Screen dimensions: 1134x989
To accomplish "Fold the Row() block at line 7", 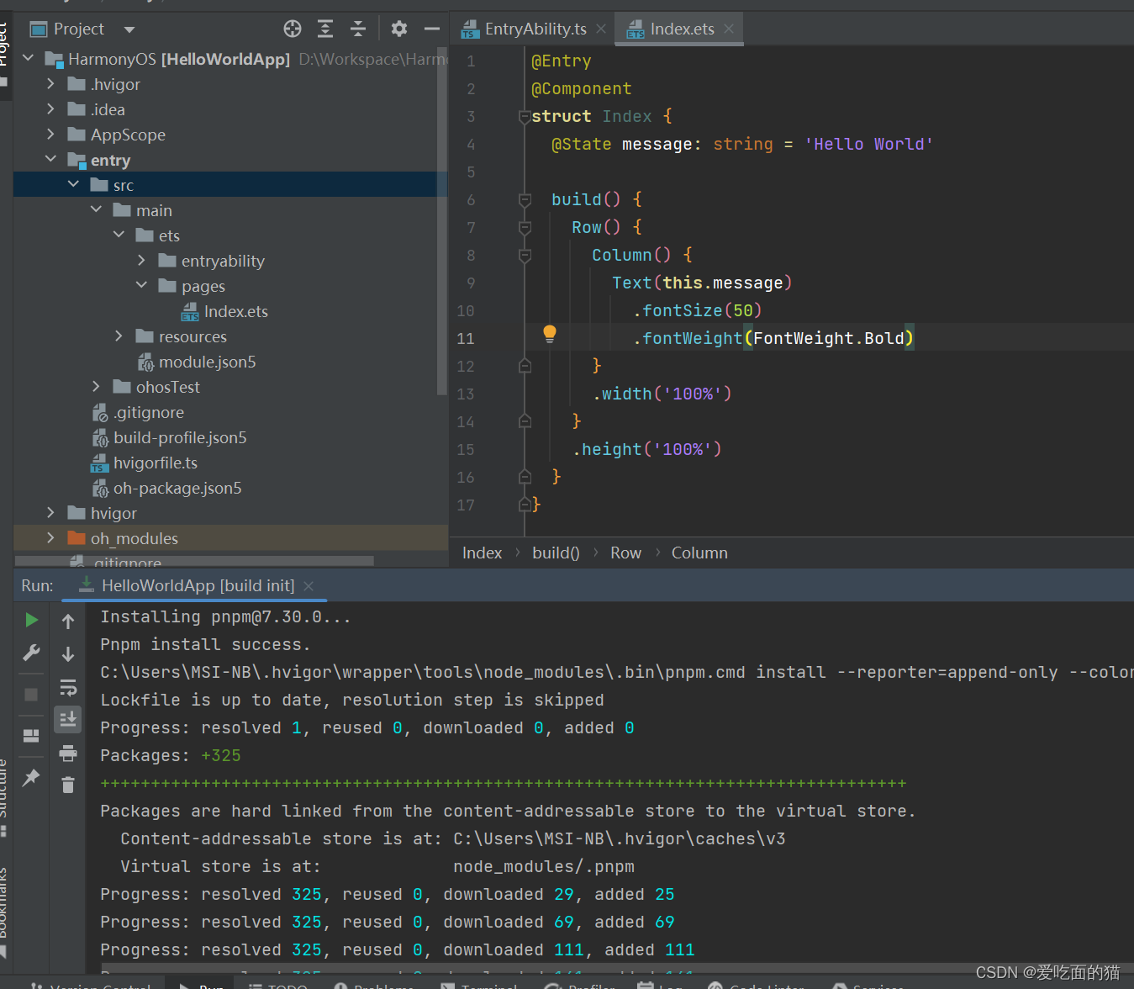I will (x=525, y=228).
